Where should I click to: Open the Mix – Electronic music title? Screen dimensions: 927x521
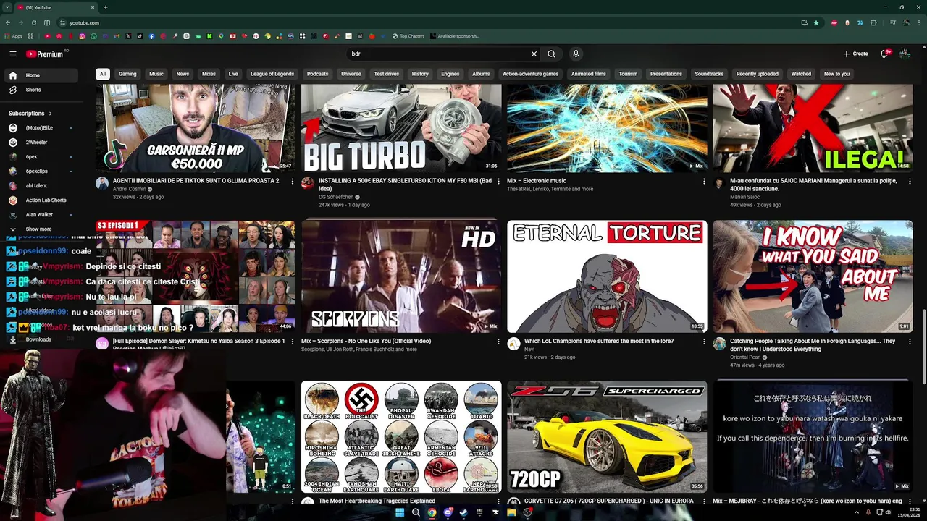tap(537, 181)
